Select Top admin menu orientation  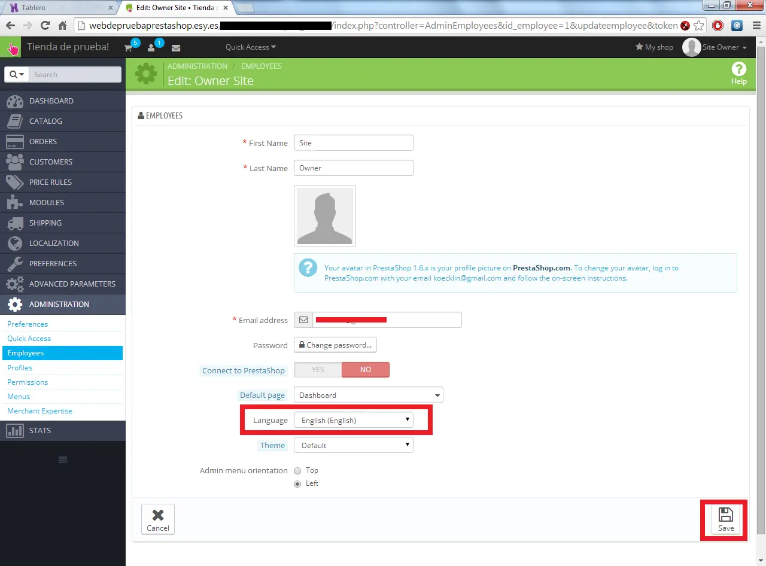[297, 471]
